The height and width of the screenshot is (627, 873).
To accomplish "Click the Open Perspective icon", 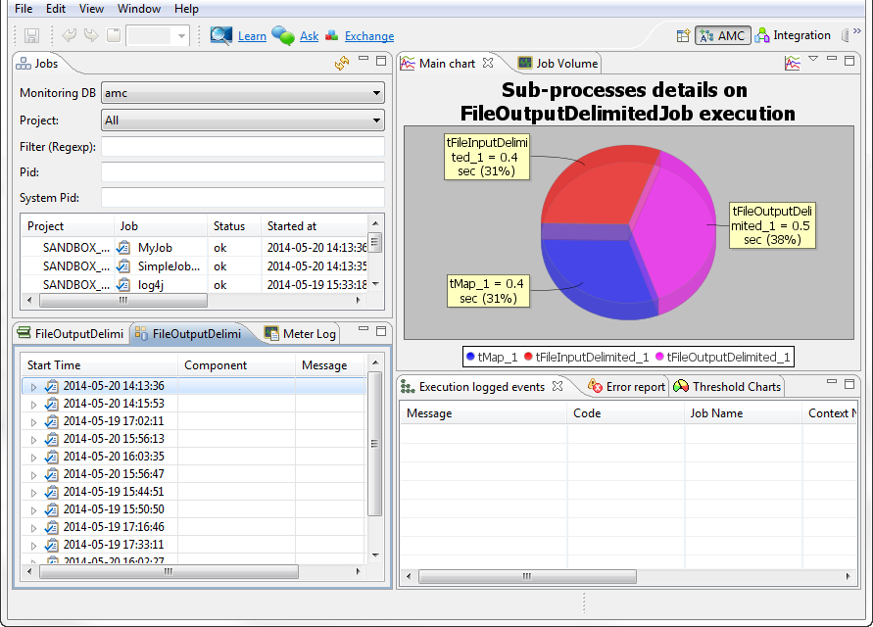I will [x=683, y=36].
